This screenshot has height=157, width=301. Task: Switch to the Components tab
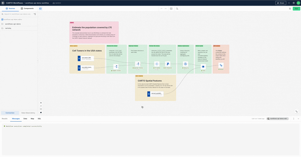pos(27,8)
